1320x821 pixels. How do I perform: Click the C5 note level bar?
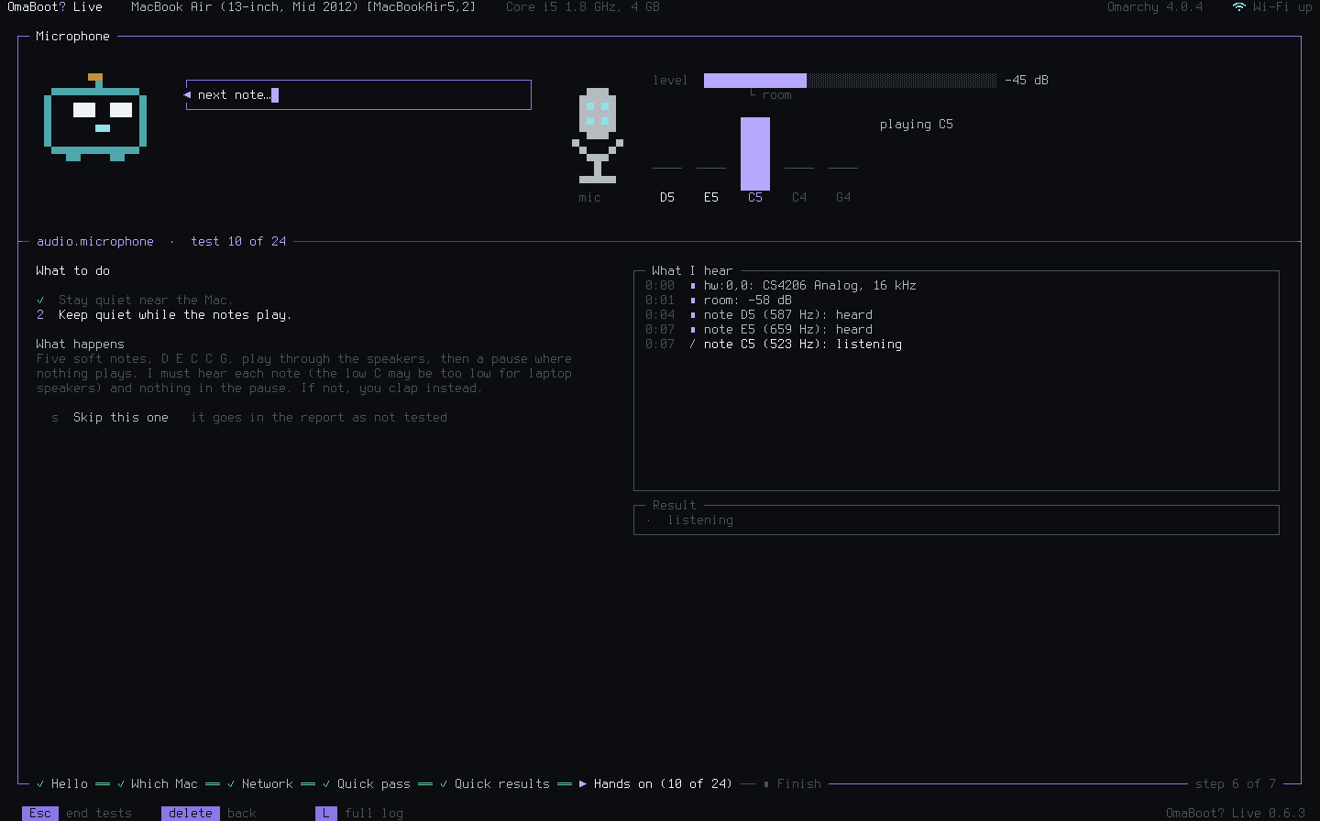coord(755,154)
